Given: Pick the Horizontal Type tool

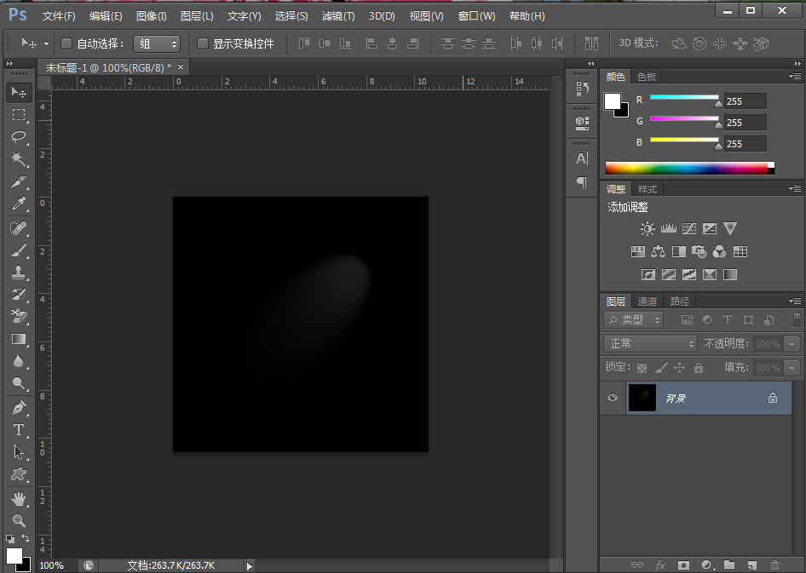Looking at the screenshot, I should click(19, 430).
